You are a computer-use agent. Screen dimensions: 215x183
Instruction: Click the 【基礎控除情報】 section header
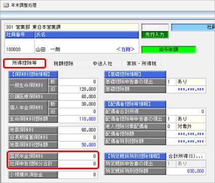135,75
